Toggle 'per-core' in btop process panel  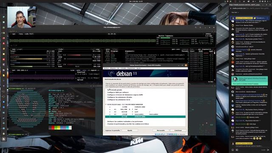tap(175, 49)
